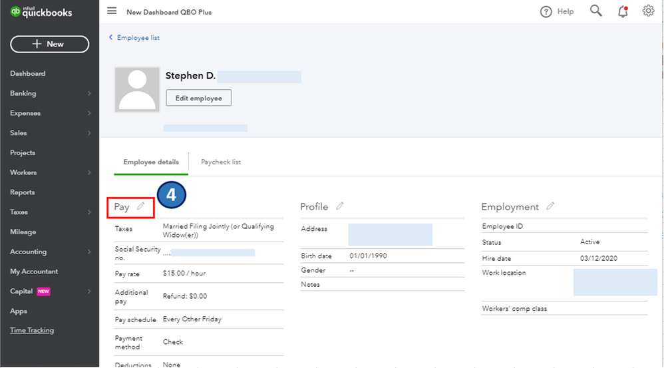The height and width of the screenshot is (368, 664).
Task: Open the notifications bell
Action: click(x=623, y=11)
